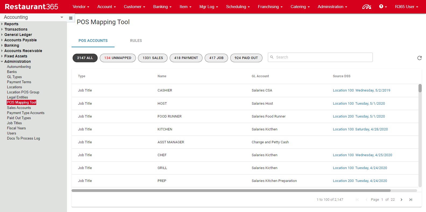Click the Restaurant365 logo

tap(31, 7)
